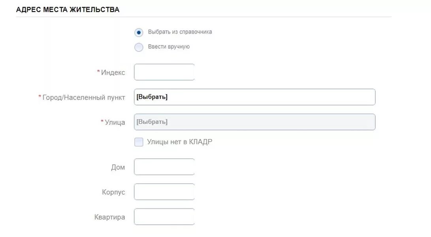Focus the 'Индекс' input field
431x237 pixels.
[x=164, y=72]
